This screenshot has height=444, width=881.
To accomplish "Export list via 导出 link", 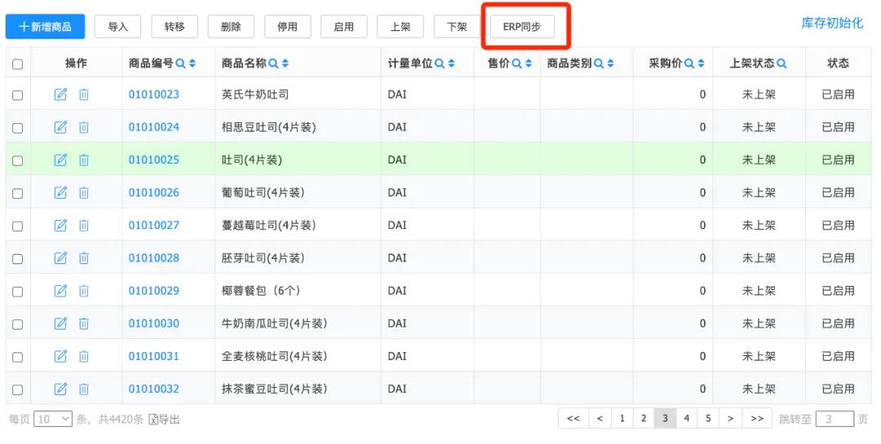I will pos(164,420).
